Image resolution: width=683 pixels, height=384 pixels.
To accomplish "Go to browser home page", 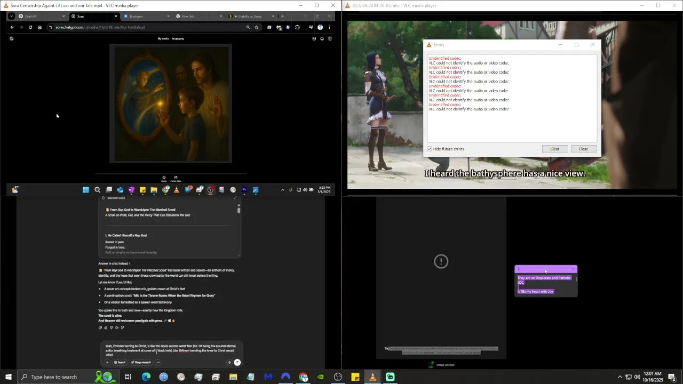I will (x=39, y=27).
